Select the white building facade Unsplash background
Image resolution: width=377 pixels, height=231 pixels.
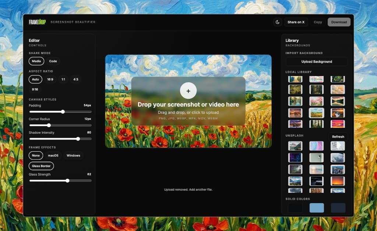tap(338, 146)
